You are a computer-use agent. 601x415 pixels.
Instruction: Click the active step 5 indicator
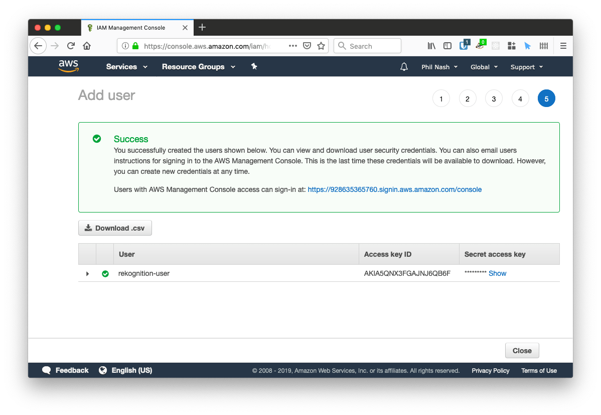coord(547,98)
